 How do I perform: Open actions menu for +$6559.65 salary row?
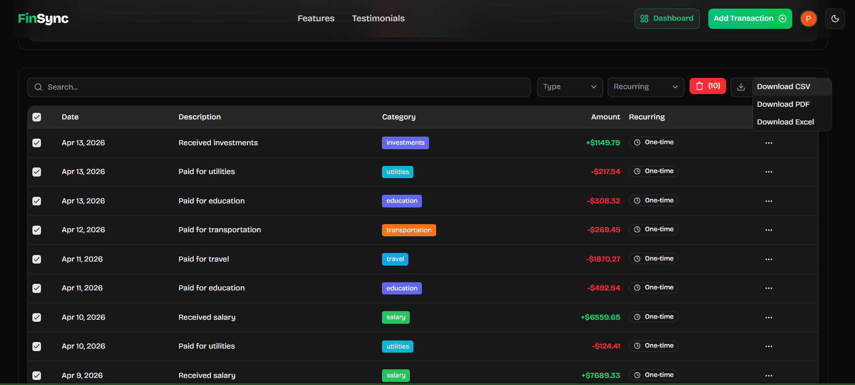[x=768, y=317]
